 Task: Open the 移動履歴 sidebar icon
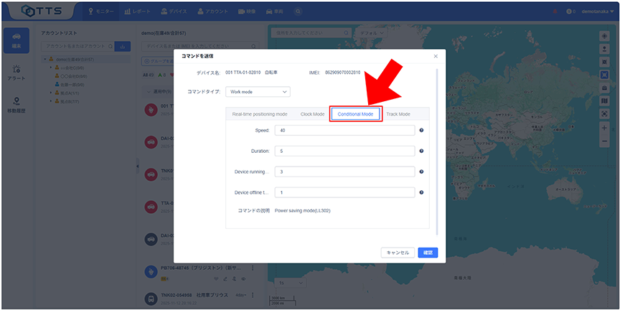point(17,105)
